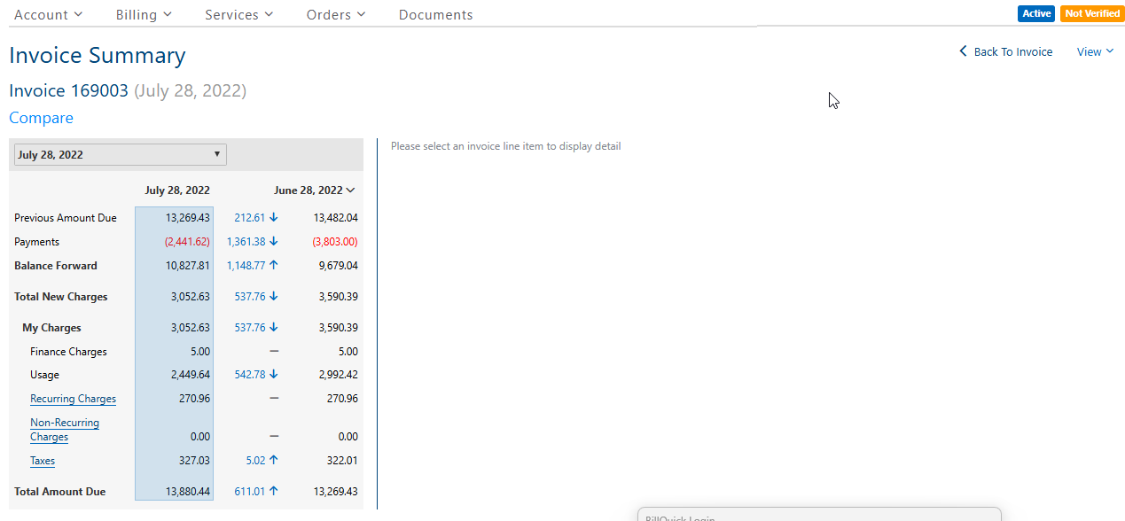Expand the June 28, 2022 comparison column chevron

(350, 190)
